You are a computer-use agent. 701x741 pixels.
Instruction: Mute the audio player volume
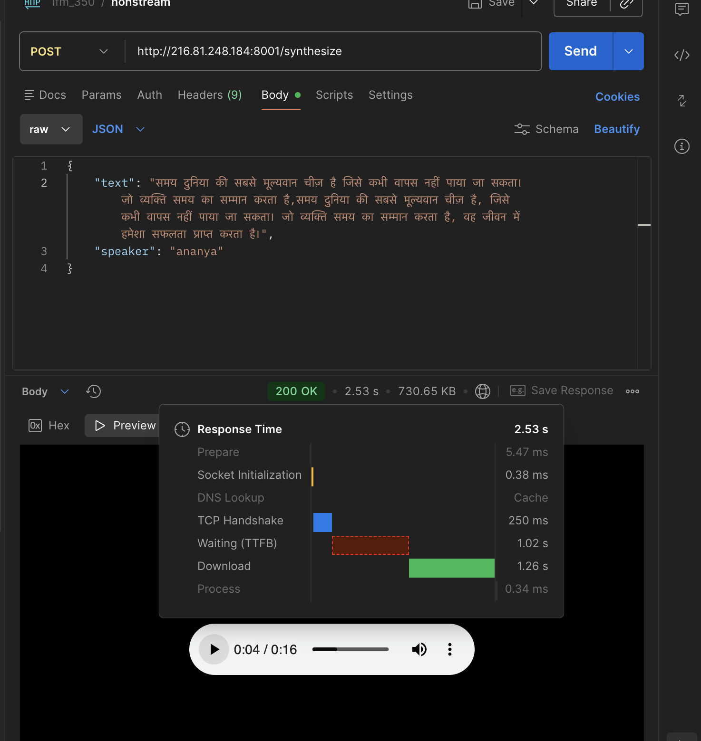pos(419,649)
